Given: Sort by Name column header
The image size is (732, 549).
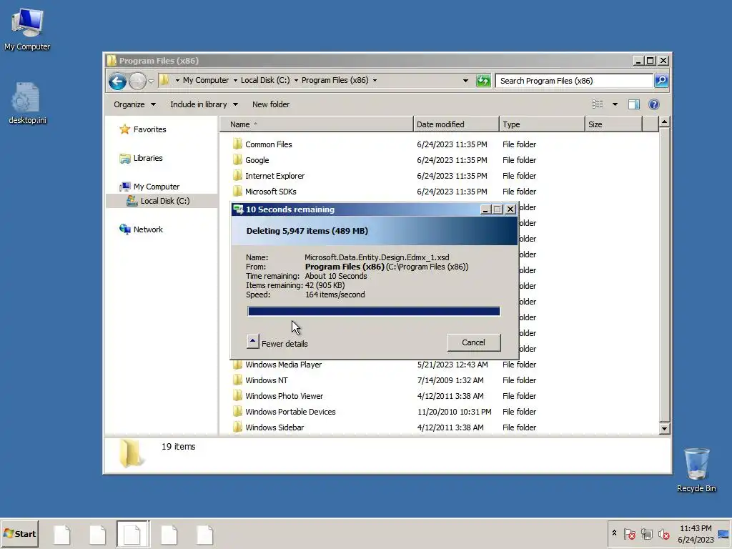Looking at the screenshot, I should tap(316, 124).
